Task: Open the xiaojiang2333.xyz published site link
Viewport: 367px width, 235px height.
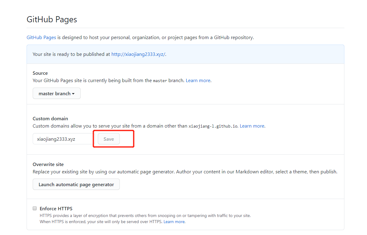Action: (x=138, y=54)
